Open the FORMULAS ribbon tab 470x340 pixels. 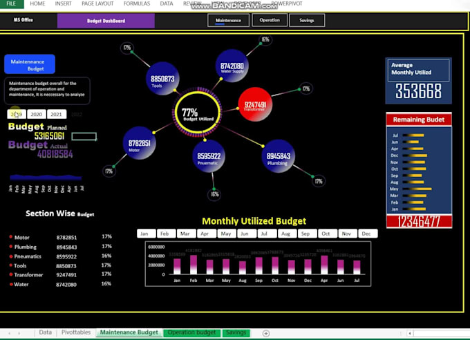[x=137, y=3]
